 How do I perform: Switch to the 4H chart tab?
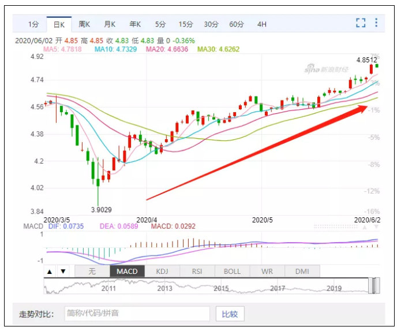click(262, 24)
